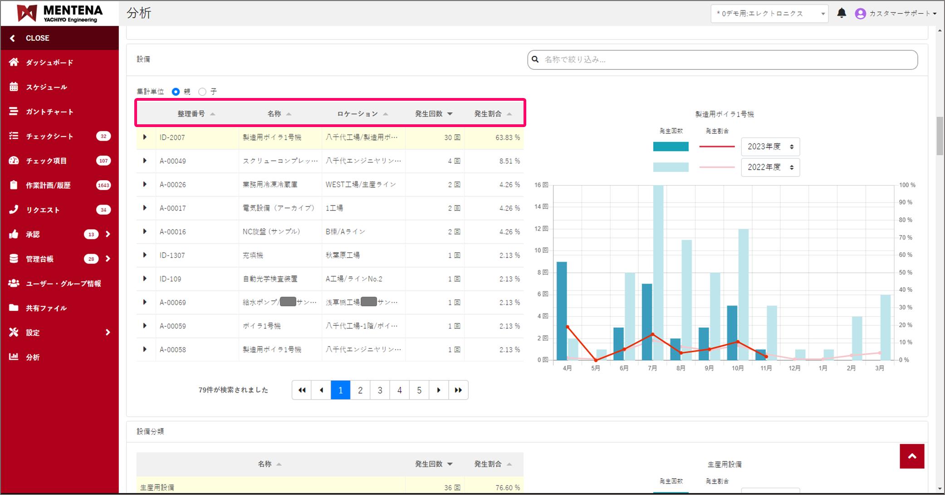Click the analysis bar-chart icon
This screenshot has height=495, width=945.
tap(14, 357)
